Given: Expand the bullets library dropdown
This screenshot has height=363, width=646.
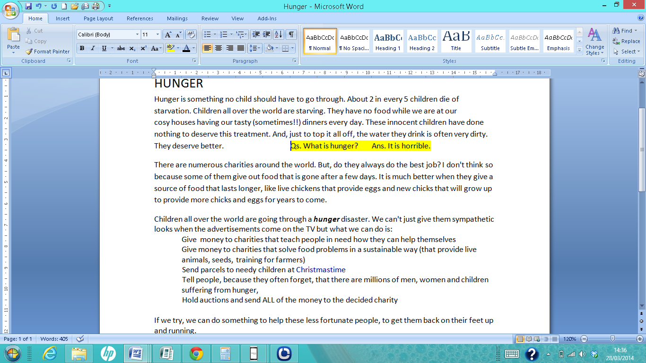Looking at the screenshot, I should tap(215, 35).
